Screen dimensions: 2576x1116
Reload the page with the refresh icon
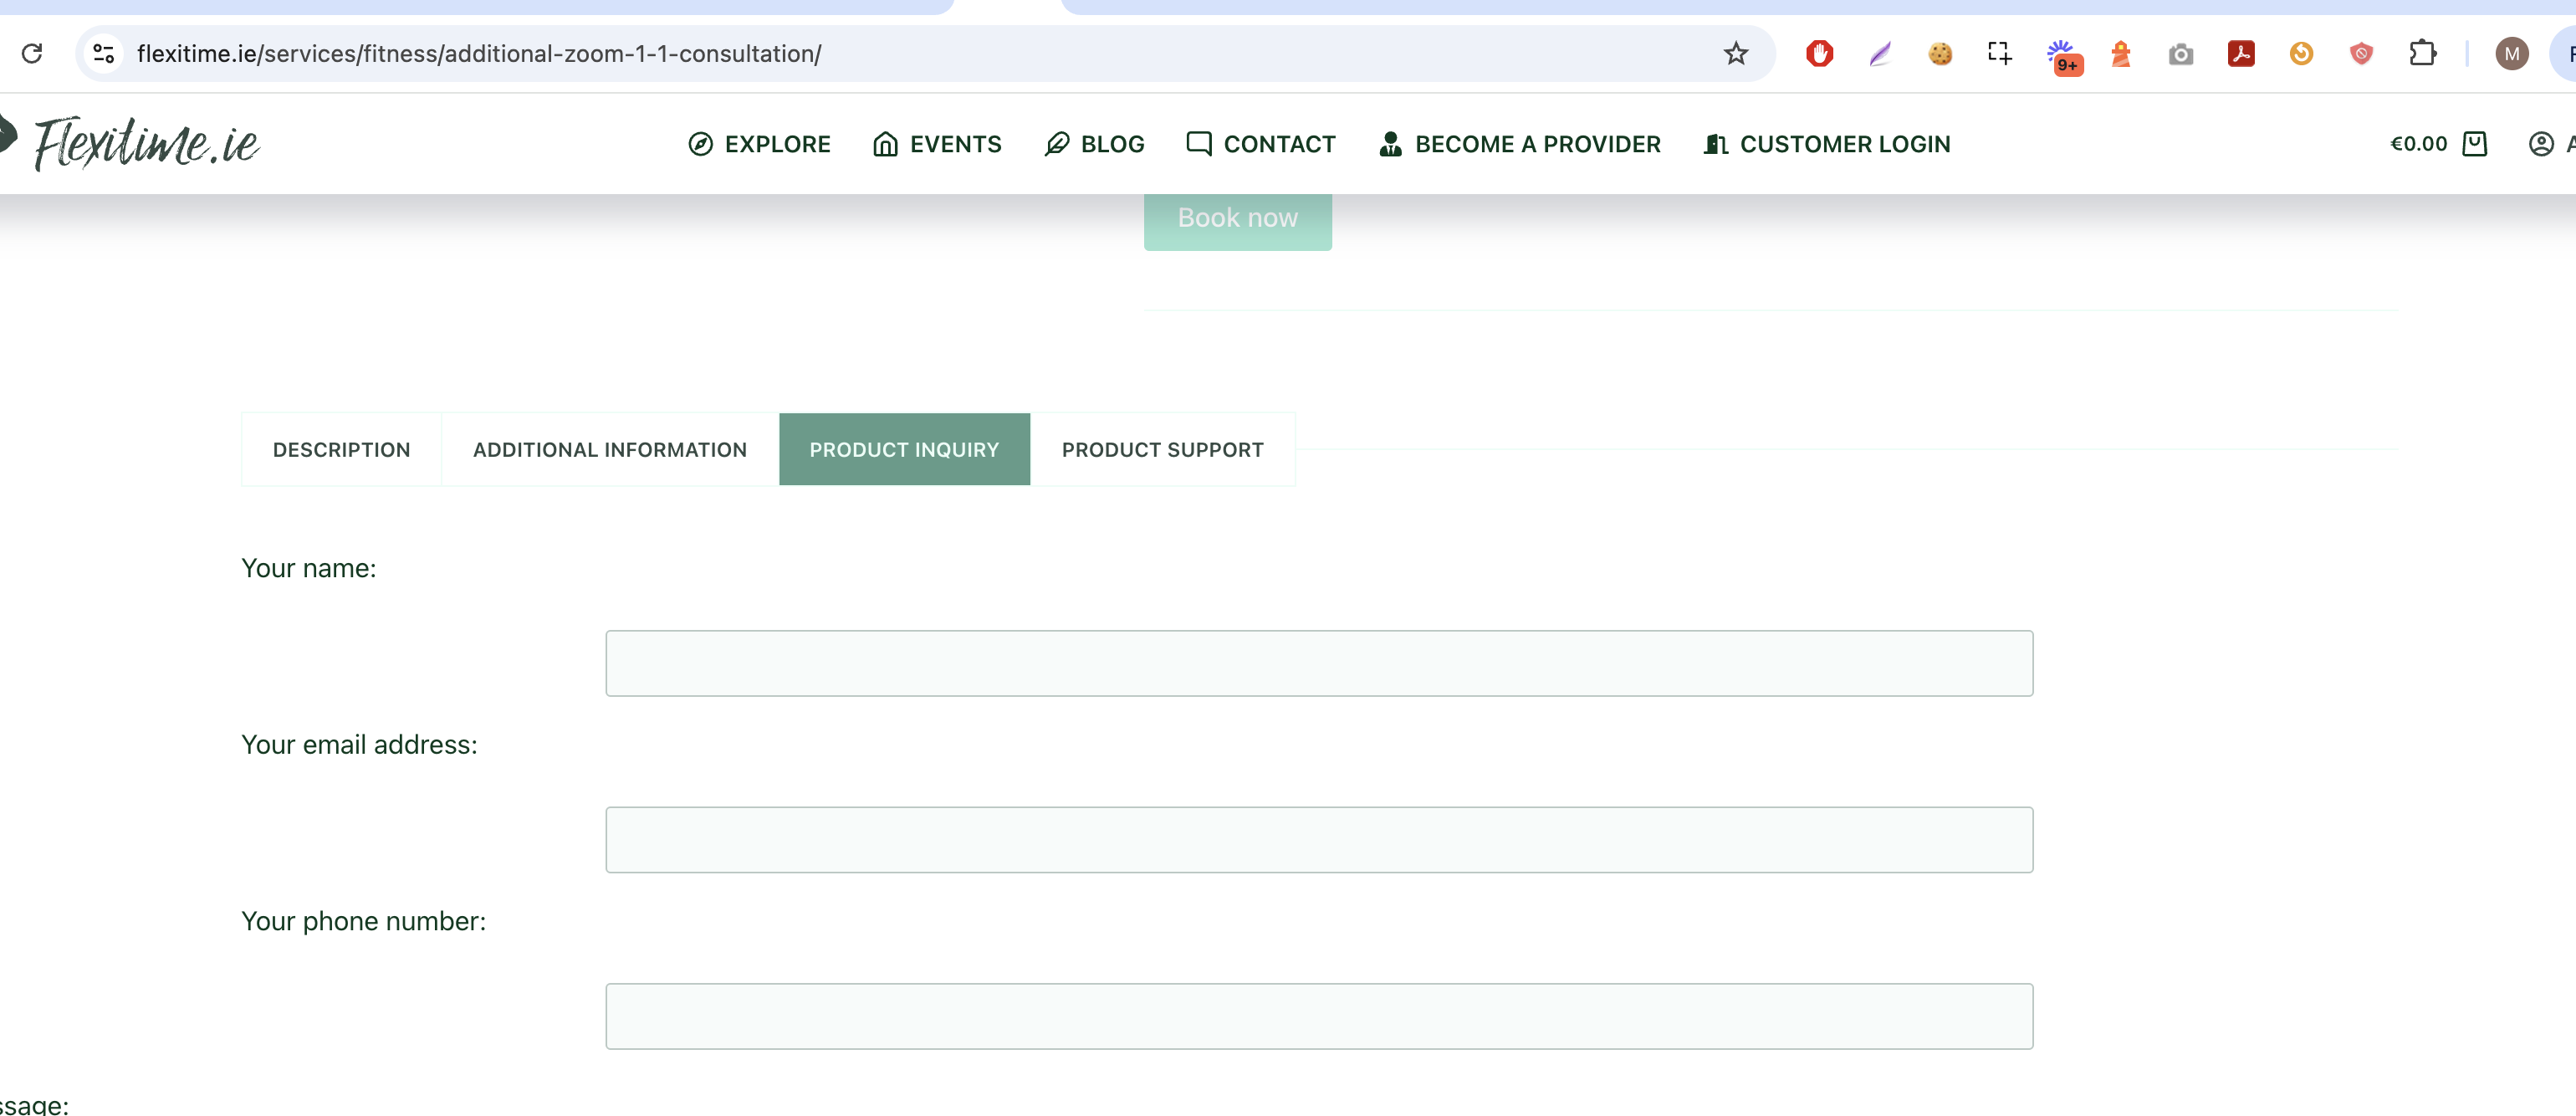coord(32,53)
